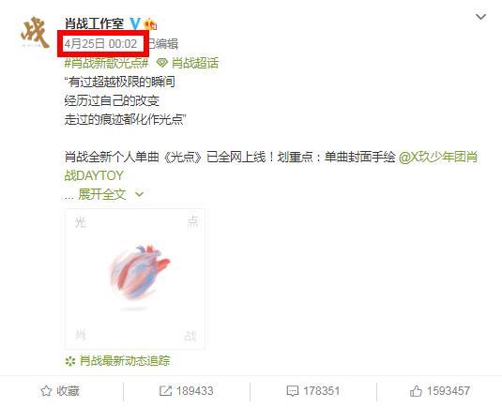Click the diamond super-topic icon

coord(161,63)
